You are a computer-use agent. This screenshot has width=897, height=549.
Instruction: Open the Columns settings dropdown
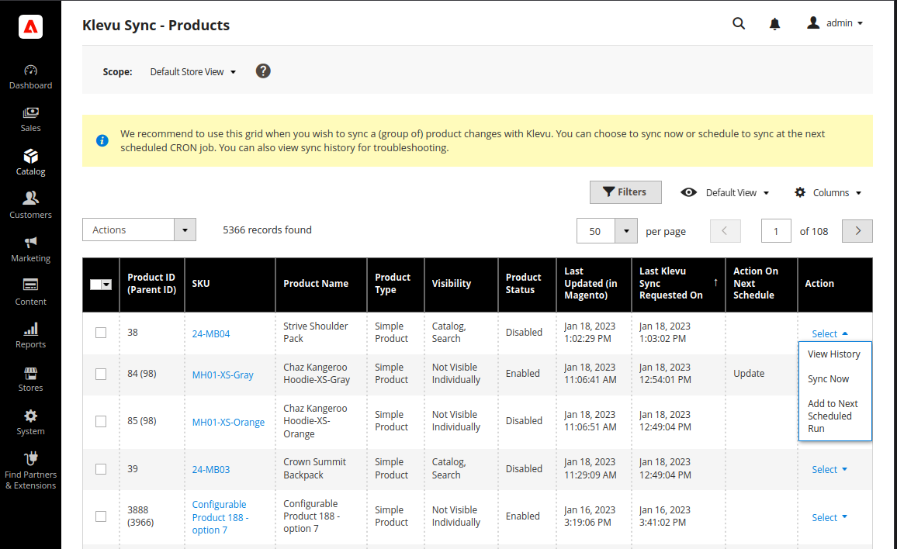click(828, 193)
